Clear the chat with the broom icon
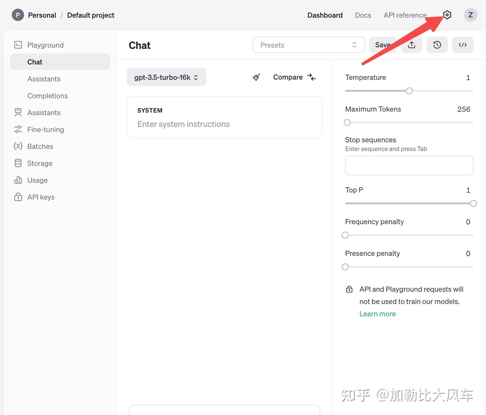 point(256,77)
